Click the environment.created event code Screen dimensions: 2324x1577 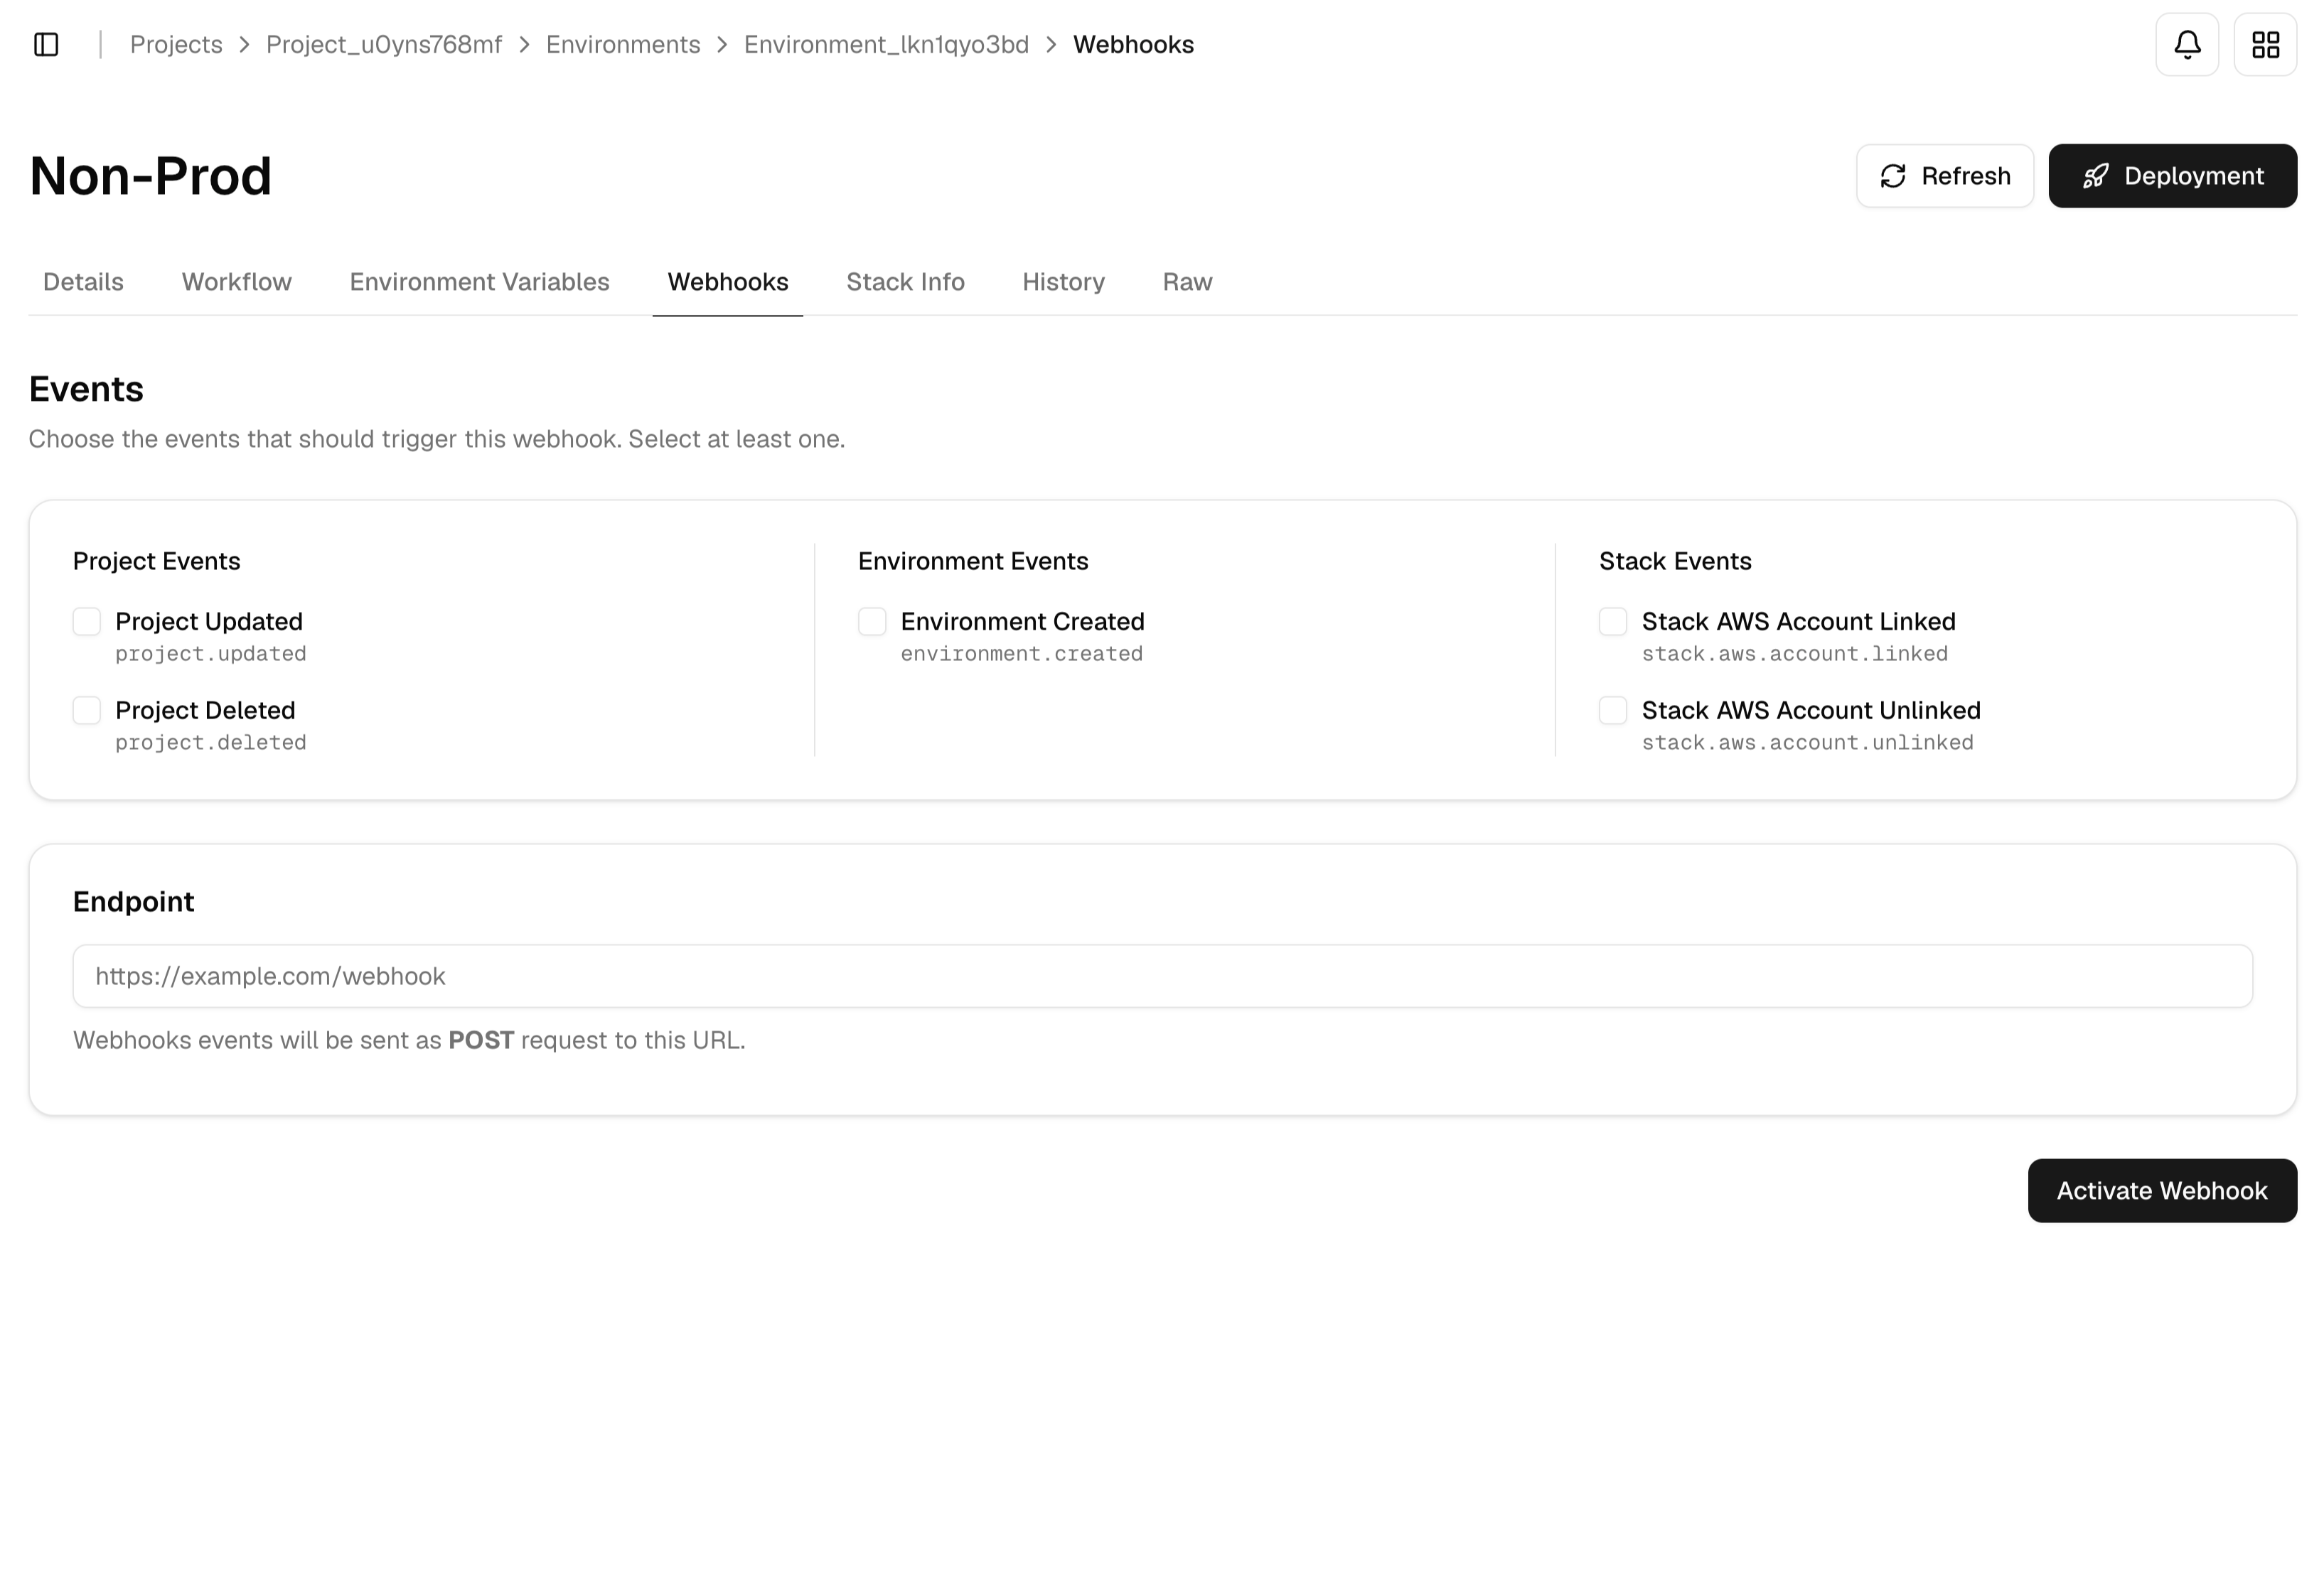(x=1021, y=654)
